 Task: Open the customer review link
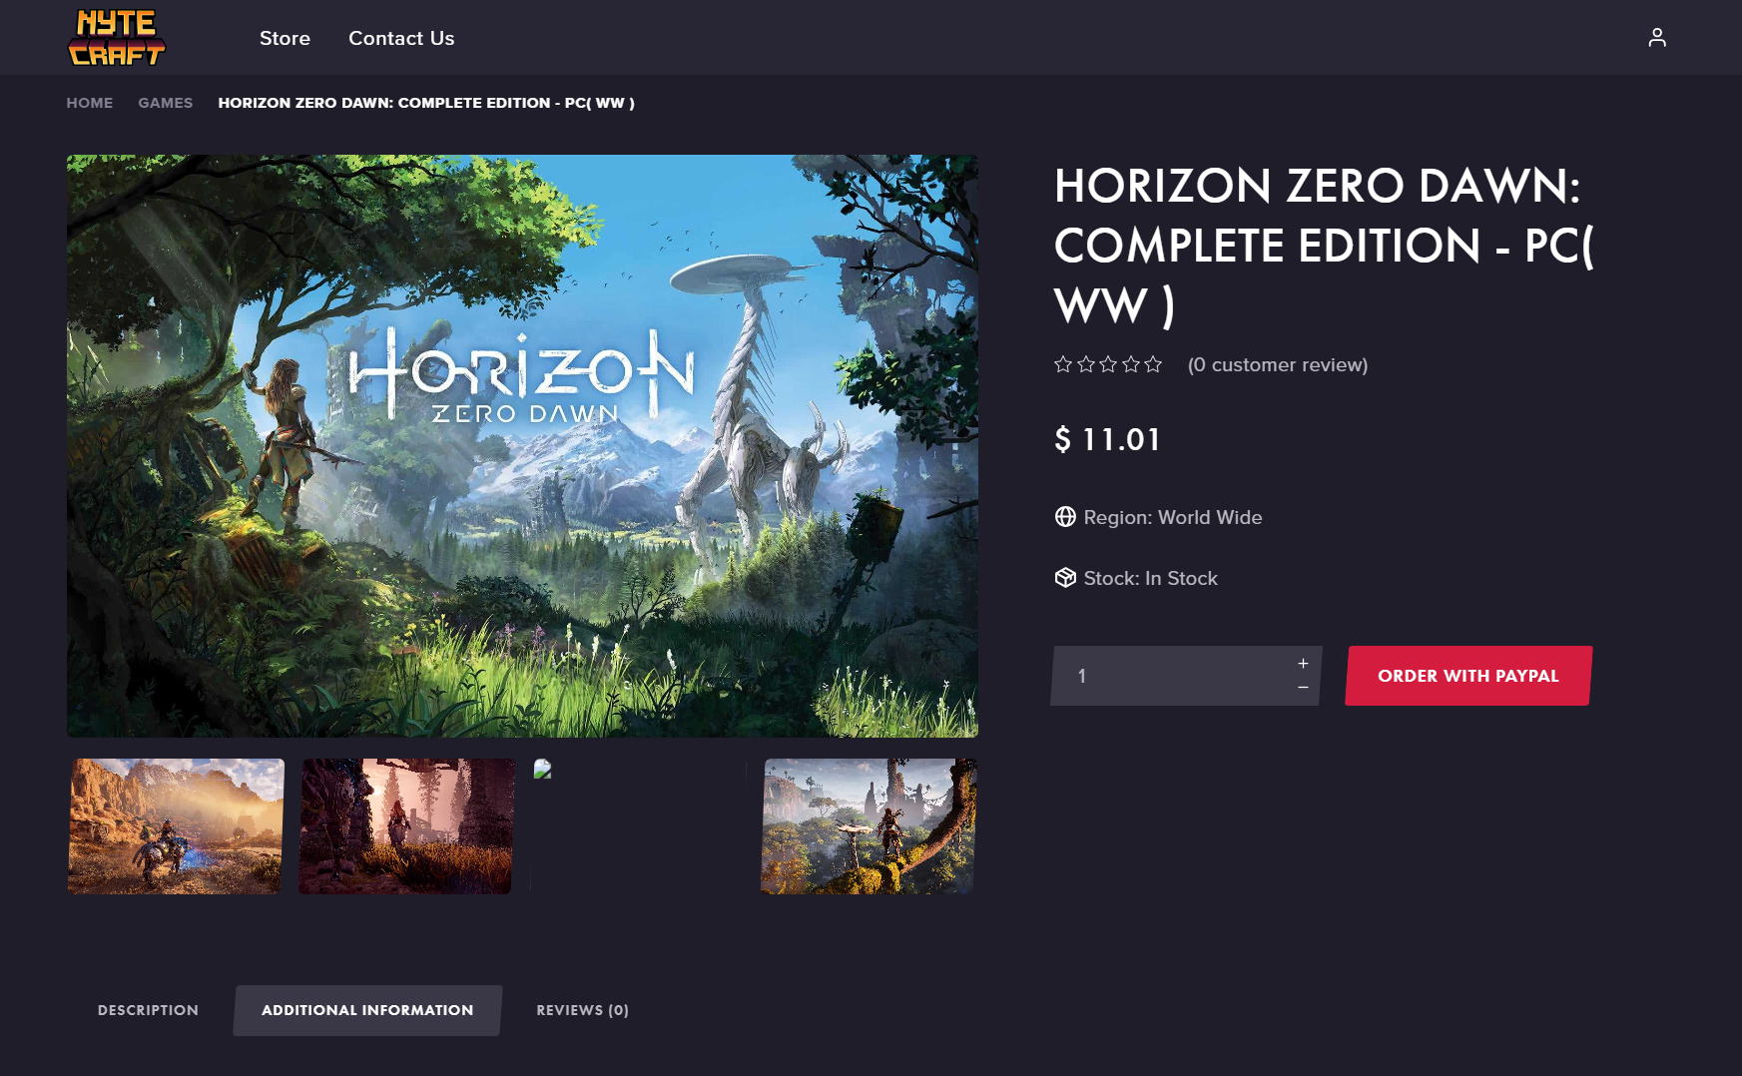(x=1278, y=365)
